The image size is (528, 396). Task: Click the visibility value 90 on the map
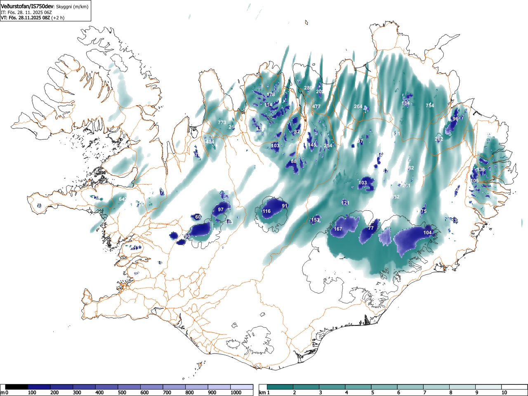click(187, 236)
